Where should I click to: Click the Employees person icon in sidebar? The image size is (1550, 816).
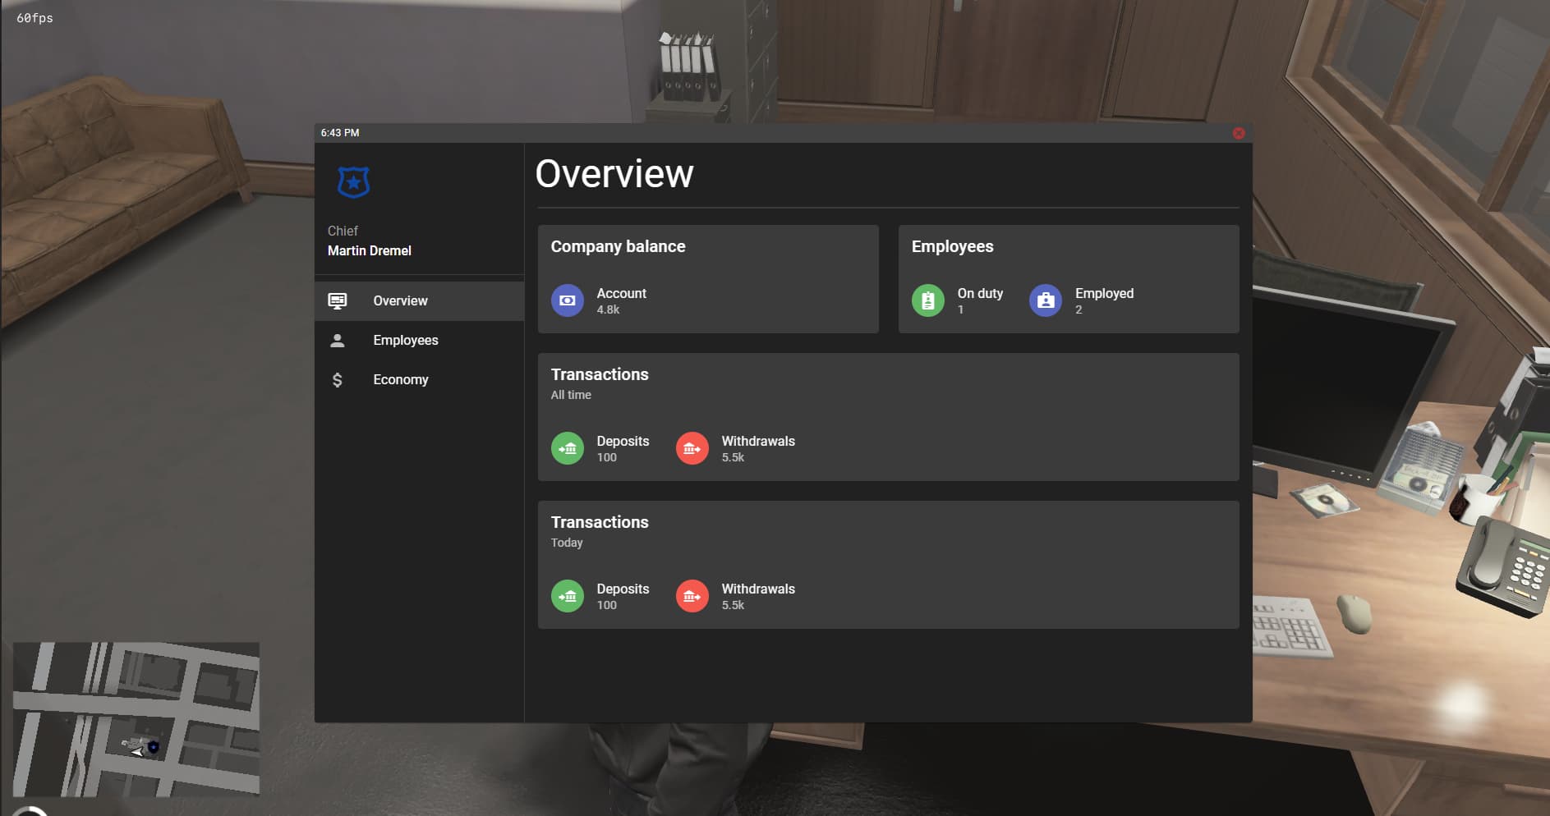[338, 340]
